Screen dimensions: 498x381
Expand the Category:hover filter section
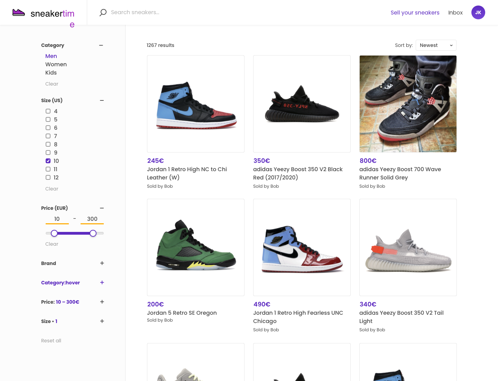tap(102, 283)
